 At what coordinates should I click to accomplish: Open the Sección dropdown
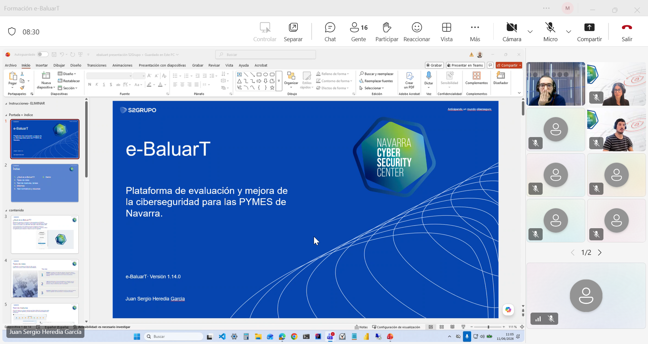pos(68,88)
